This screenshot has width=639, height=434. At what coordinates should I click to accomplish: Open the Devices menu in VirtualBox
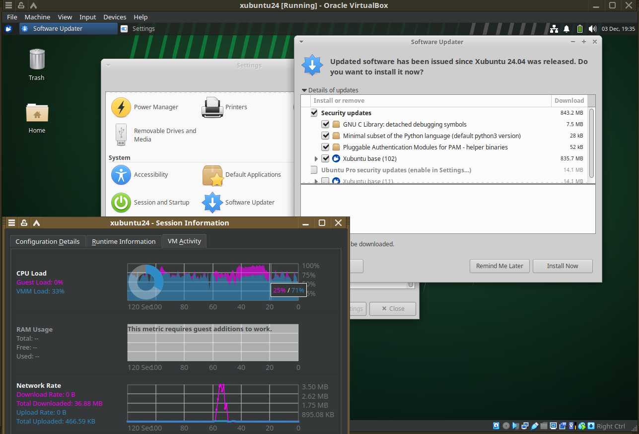click(x=115, y=17)
